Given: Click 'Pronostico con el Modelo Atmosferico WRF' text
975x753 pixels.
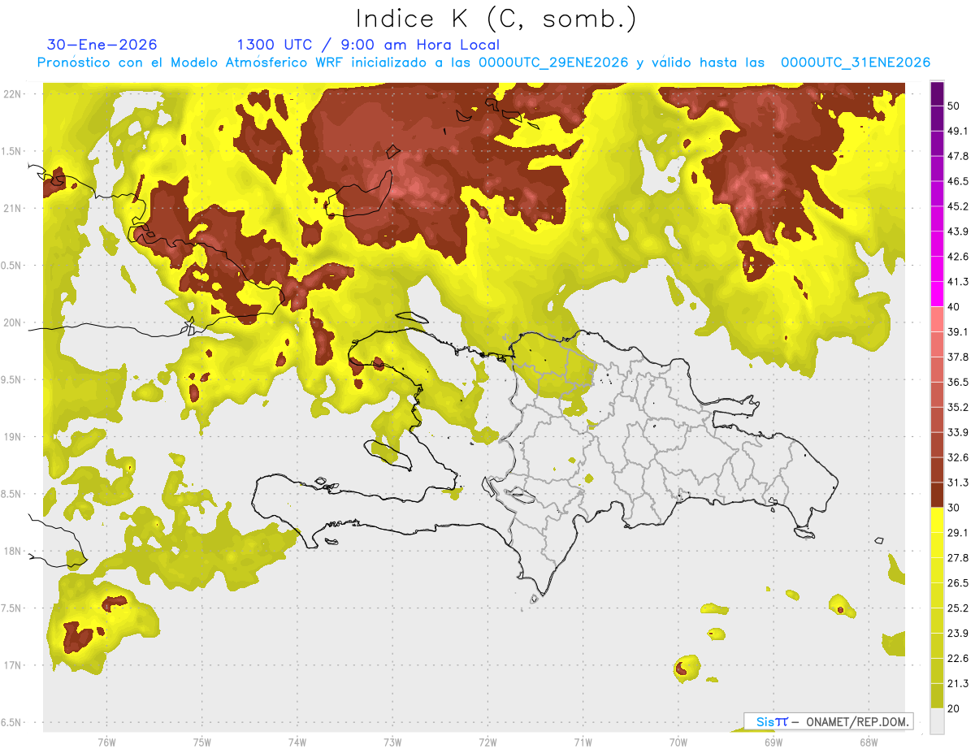Looking at the screenshot, I should click(190, 63).
